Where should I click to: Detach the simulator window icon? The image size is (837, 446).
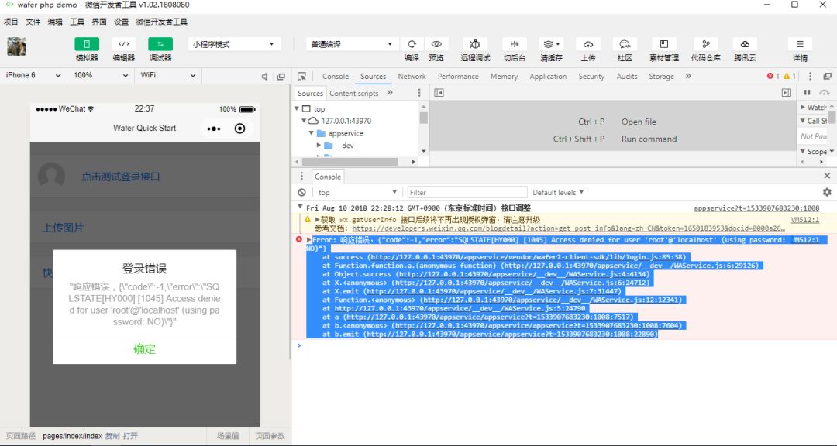pos(281,77)
